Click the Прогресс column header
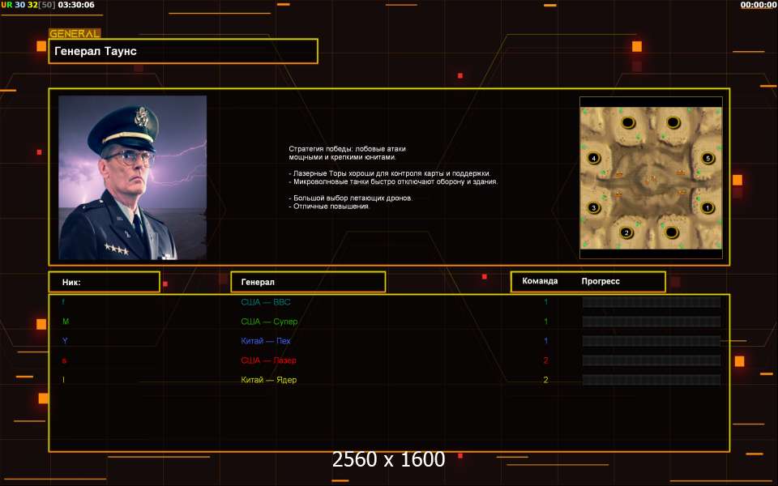This screenshot has width=778, height=486. point(601,281)
